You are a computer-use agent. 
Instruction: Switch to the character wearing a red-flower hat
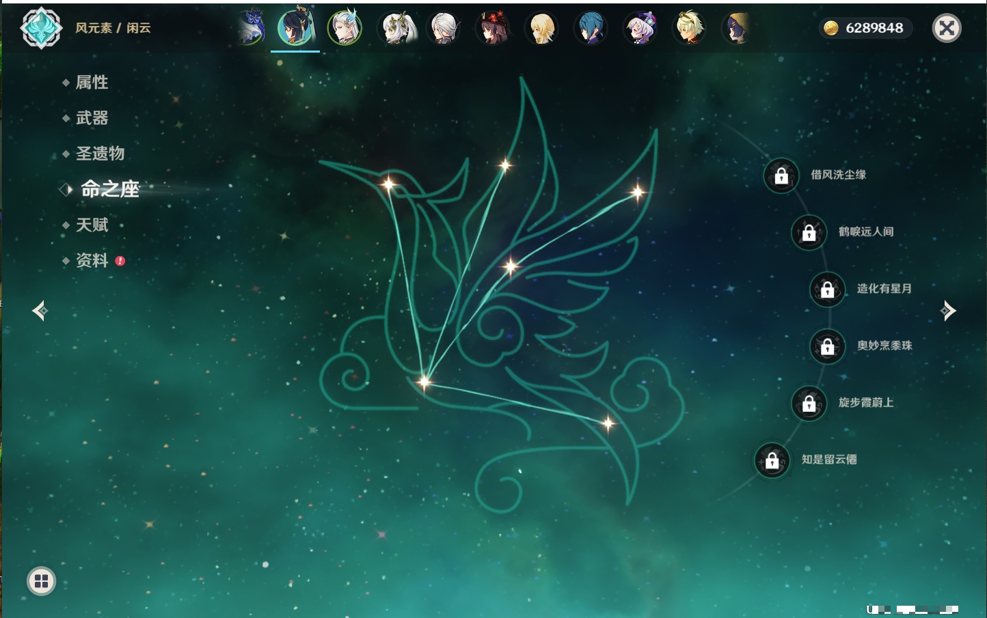click(x=493, y=28)
